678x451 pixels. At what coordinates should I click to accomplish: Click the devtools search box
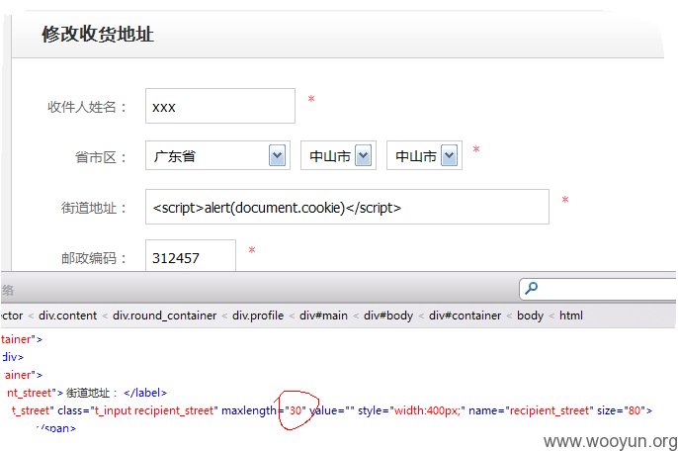(598, 289)
